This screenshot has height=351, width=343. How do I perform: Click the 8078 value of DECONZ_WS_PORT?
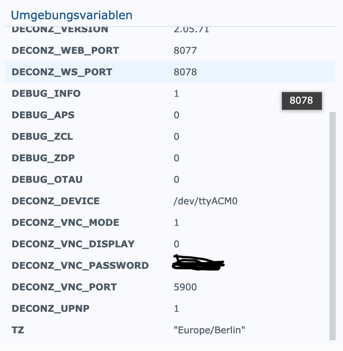(x=185, y=72)
